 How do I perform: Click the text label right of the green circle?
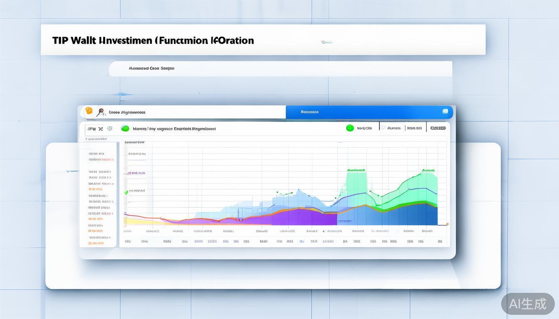364,128
